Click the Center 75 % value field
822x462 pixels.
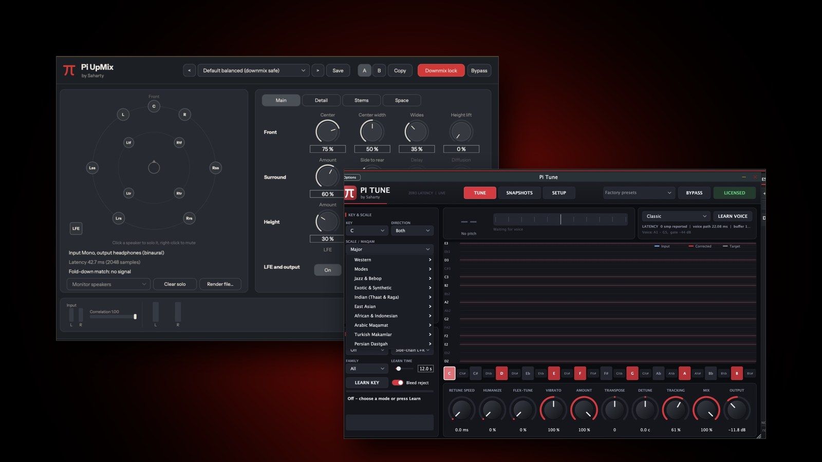click(x=328, y=149)
